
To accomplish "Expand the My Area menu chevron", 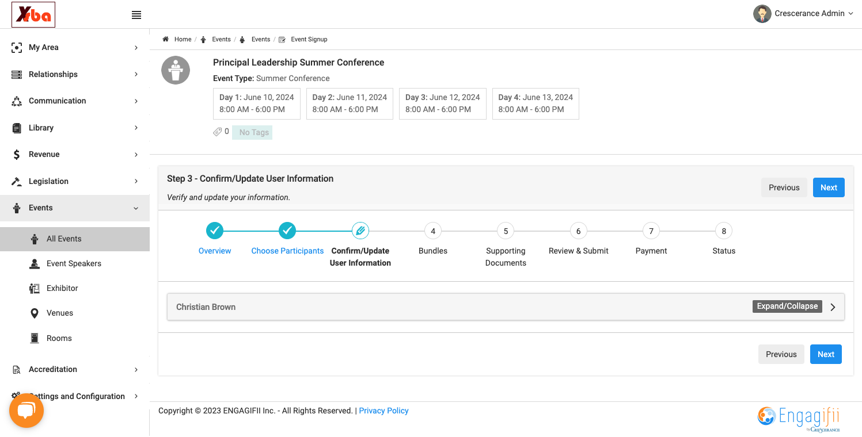I will (x=136, y=48).
